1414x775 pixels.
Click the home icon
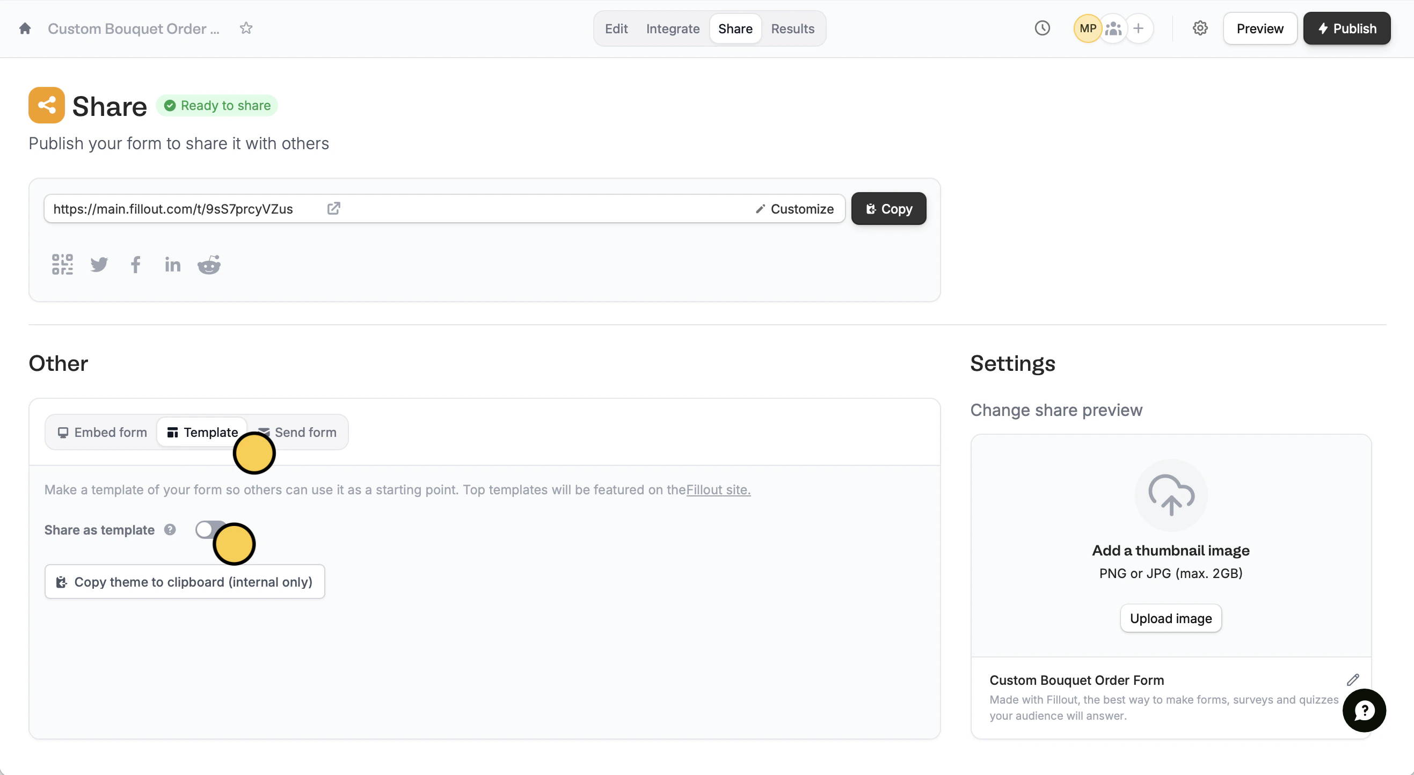[x=25, y=28]
